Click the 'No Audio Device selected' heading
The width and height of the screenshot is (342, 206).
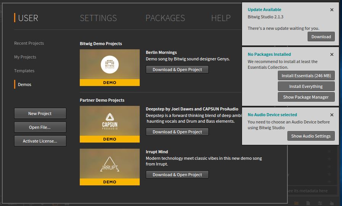coord(272,115)
